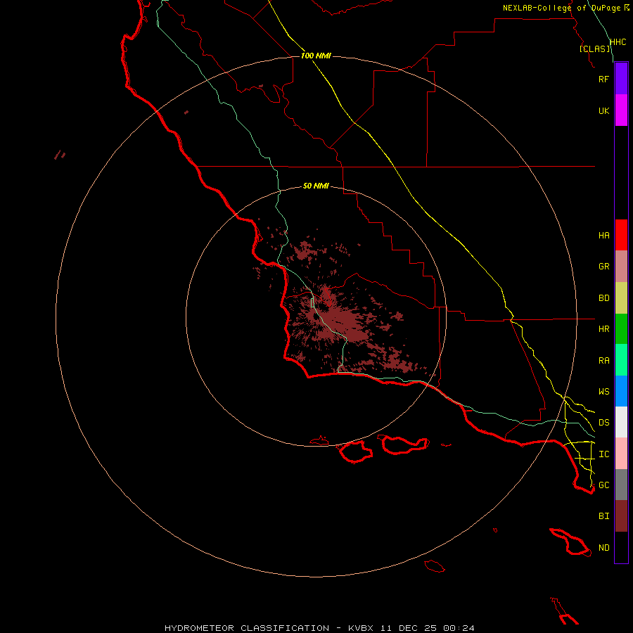
Task: Click the UK magenta legend swatch
Action: 621,110
